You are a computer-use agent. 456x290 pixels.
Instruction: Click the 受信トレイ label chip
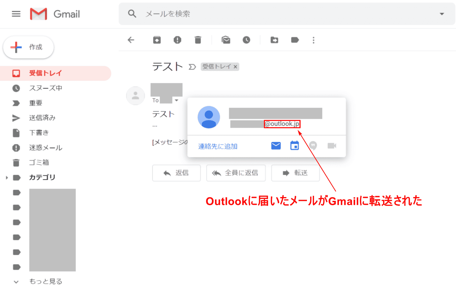[x=217, y=67]
